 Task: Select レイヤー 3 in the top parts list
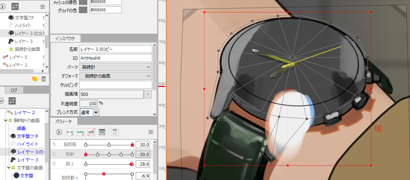23,41
